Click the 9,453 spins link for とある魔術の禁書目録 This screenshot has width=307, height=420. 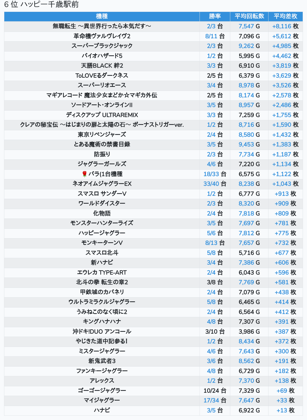246,144
